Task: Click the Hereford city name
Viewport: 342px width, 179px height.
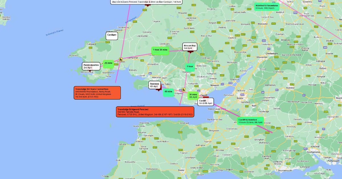Action: (x=232, y=38)
